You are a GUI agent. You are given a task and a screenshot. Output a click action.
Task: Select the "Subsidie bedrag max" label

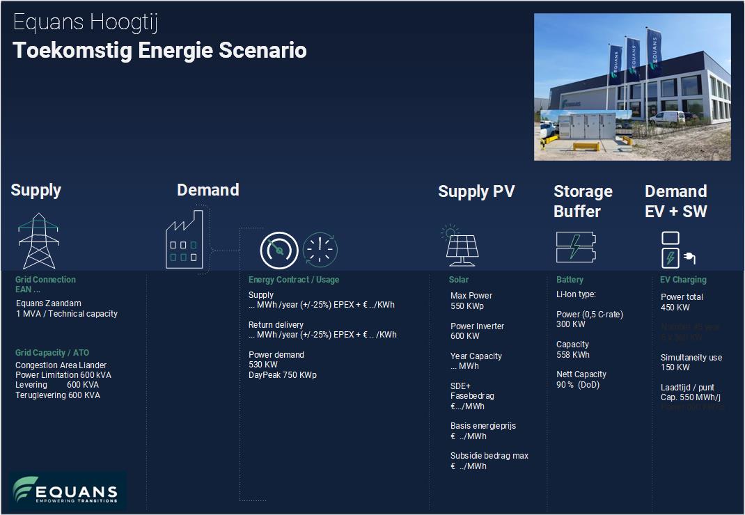point(489,456)
